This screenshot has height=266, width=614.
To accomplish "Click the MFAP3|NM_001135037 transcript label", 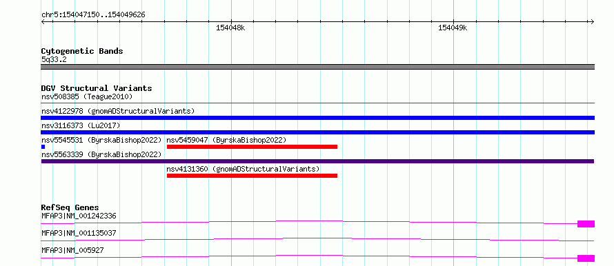I will pos(79,233).
